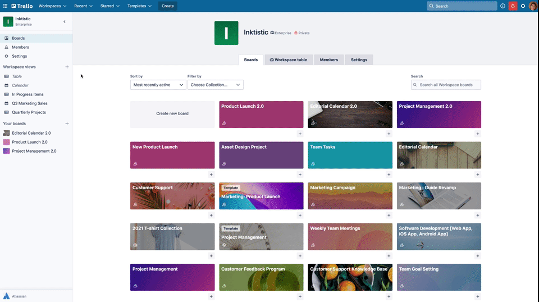Open Customer Support Knowledge Base board tile
The image size is (539, 302).
pos(350,277)
